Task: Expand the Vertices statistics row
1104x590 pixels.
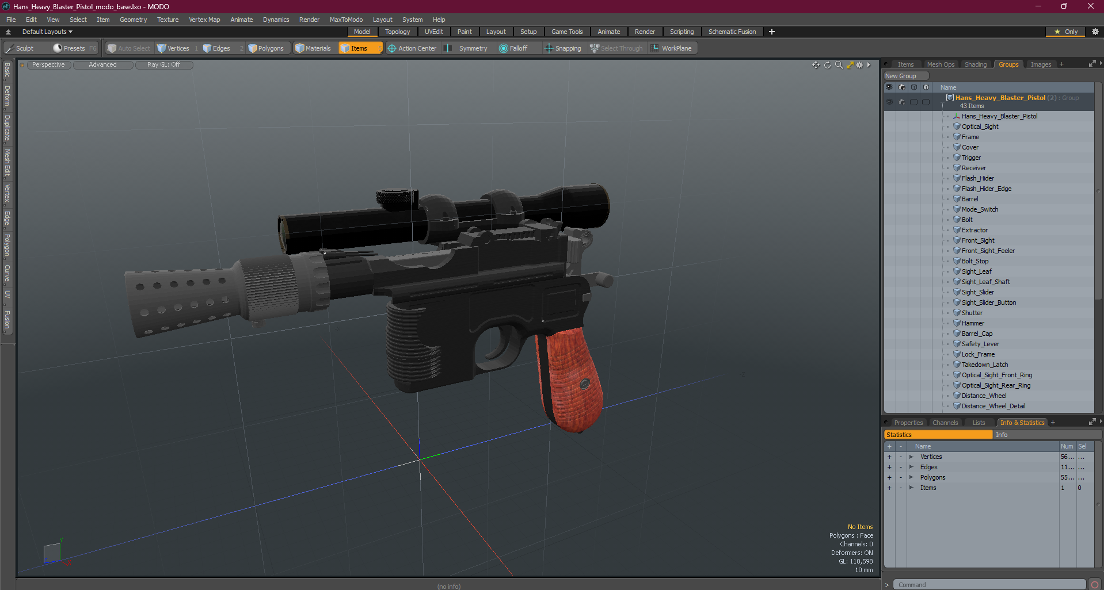Action: 911,457
